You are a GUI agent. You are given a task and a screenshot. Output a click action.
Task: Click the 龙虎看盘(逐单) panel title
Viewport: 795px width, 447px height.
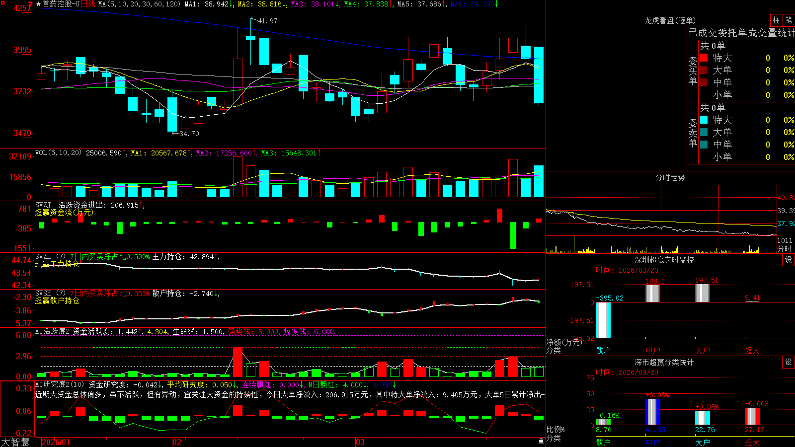pyautogui.click(x=670, y=20)
